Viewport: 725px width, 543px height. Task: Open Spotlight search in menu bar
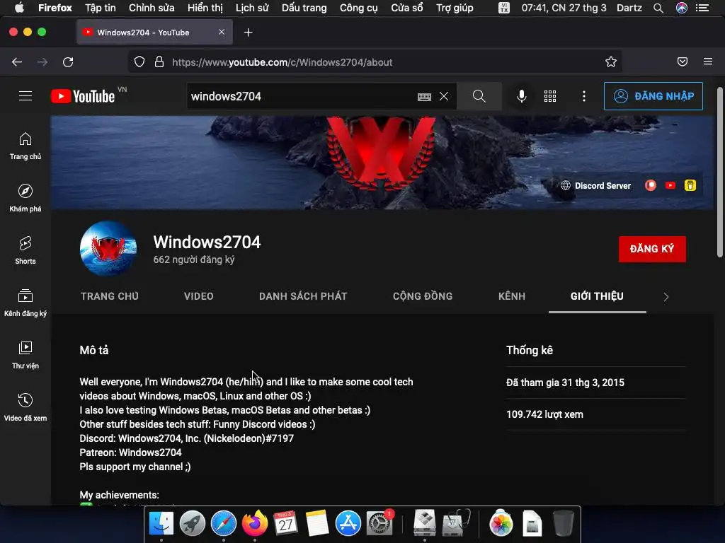pyautogui.click(x=658, y=8)
